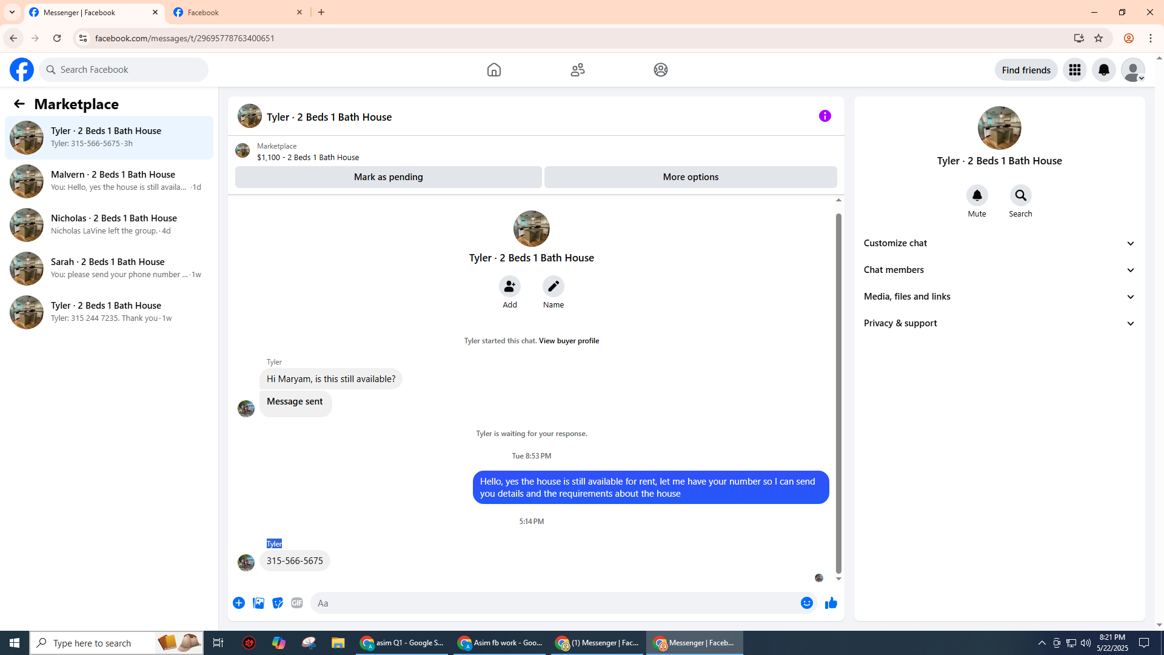Click listing thumbnail in right info panel
Image resolution: width=1164 pixels, height=655 pixels.
(999, 128)
